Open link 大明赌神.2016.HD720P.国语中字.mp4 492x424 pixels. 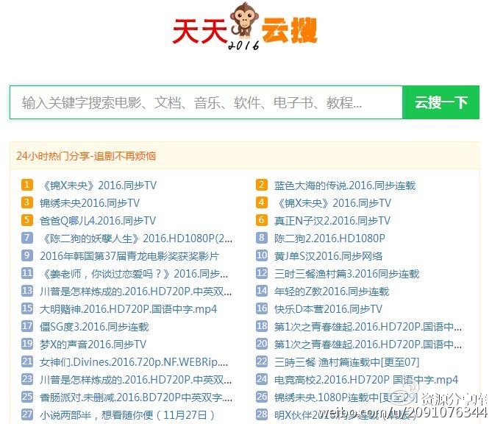tap(129, 309)
